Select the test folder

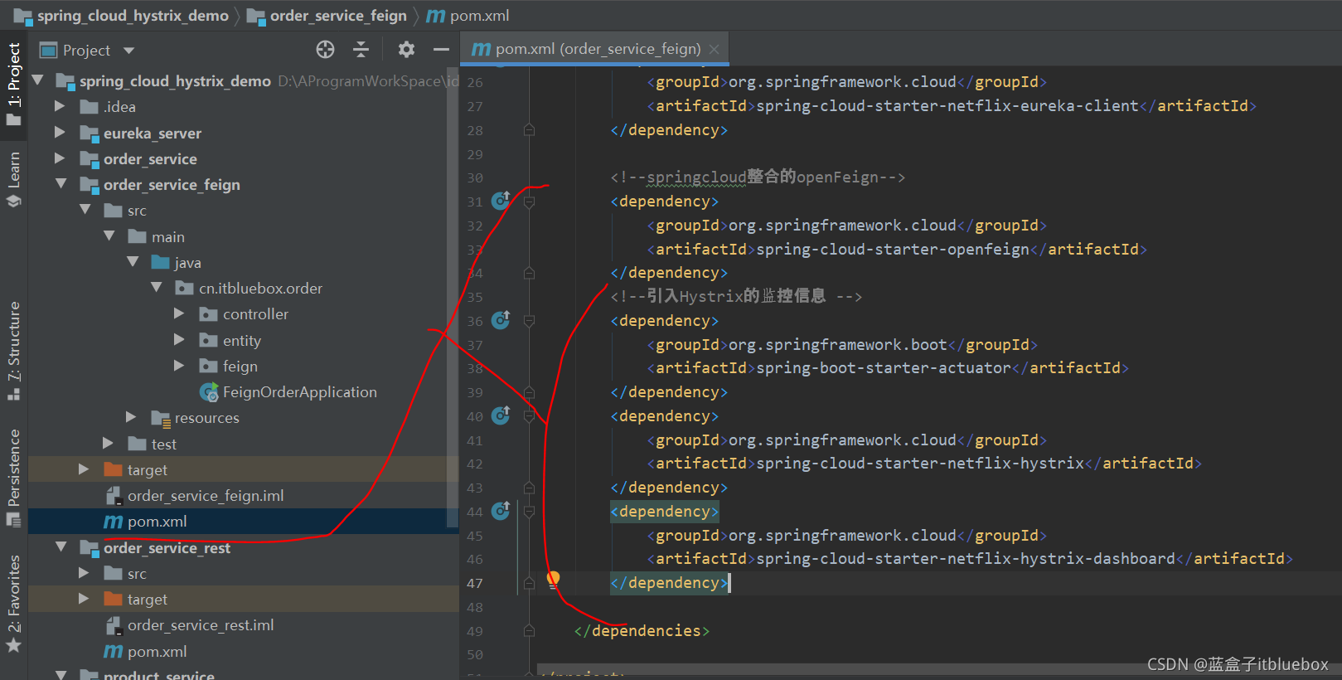click(153, 444)
